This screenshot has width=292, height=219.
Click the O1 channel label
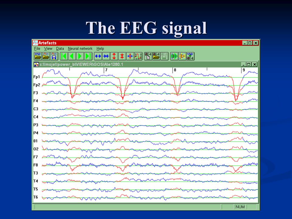pos(35,141)
